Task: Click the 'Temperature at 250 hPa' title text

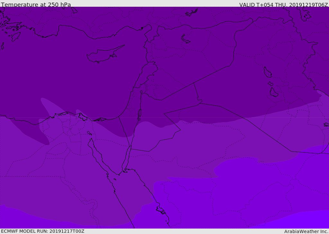Action: [x=36, y=4]
